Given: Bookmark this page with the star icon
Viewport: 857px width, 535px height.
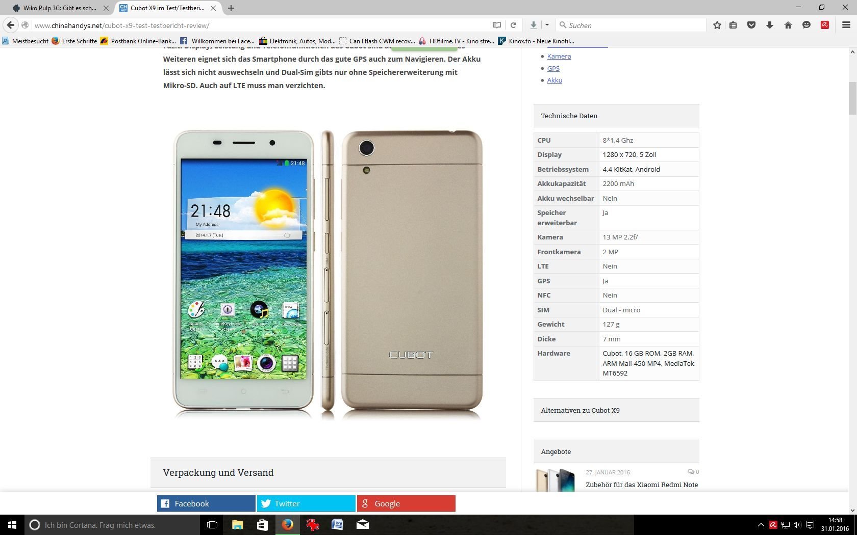Looking at the screenshot, I should click(717, 25).
